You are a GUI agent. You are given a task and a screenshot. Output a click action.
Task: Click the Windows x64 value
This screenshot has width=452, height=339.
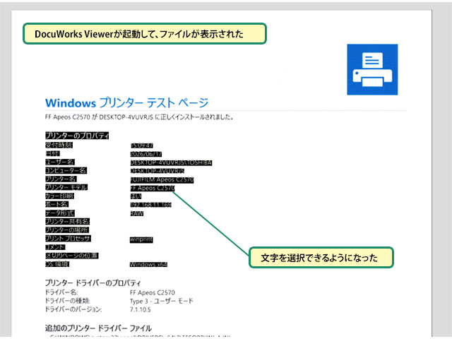coord(148,264)
